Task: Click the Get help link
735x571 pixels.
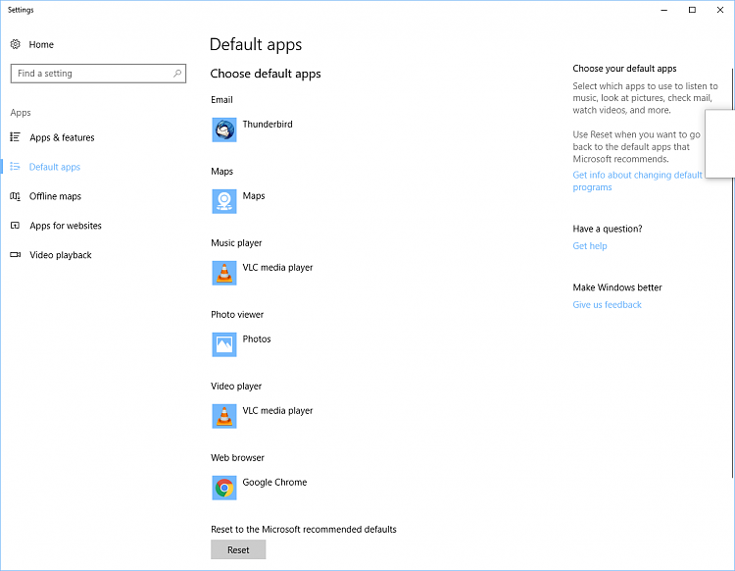Action: point(590,246)
